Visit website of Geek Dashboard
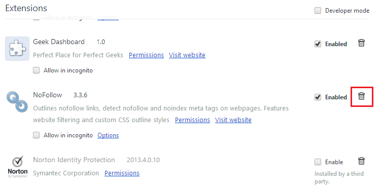The width and height of the screenshot is (382, 188). (187, 55)
